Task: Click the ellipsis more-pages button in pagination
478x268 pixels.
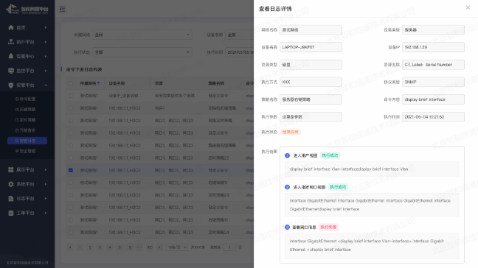Action: (x=139, y=247)
